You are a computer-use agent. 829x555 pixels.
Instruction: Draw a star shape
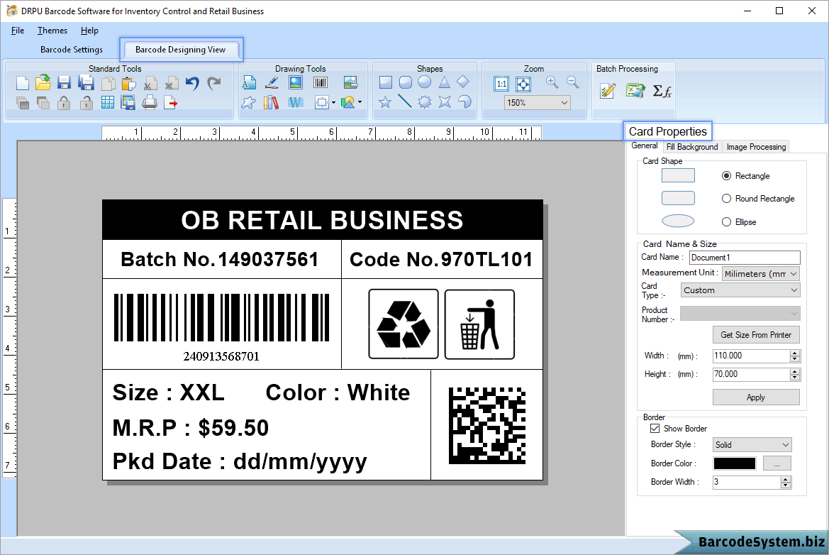pos(385,101)
